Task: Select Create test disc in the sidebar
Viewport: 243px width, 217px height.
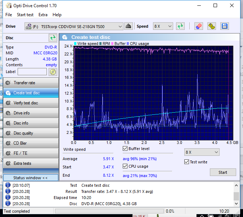Action: [31, 93]
